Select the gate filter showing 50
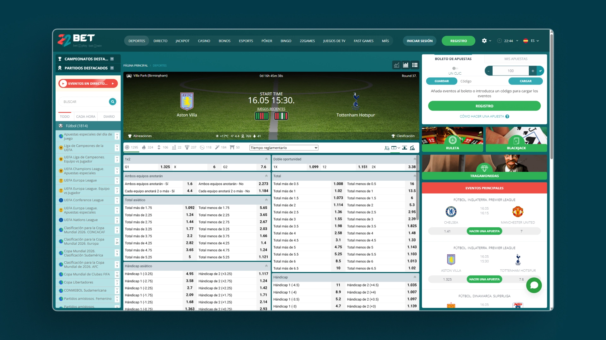The height and width of the screenshot is (340, 606). tap(232, 147)
